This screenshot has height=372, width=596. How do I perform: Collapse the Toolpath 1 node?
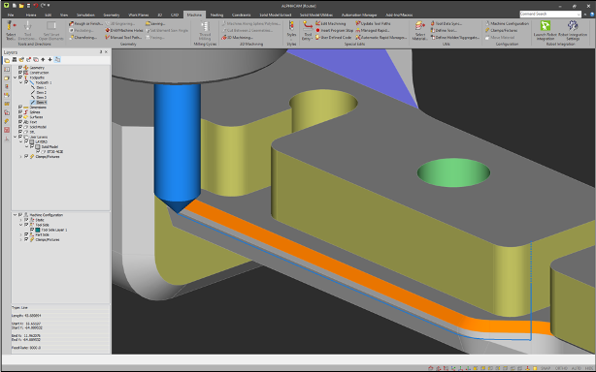(21, 82)
